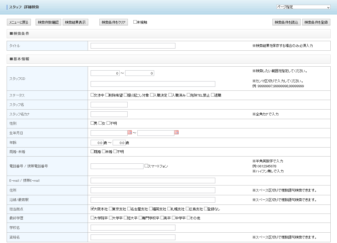The image size is (337, 243).
Task: Check その他 in 最終学歴 row
Action: (188, 218)
